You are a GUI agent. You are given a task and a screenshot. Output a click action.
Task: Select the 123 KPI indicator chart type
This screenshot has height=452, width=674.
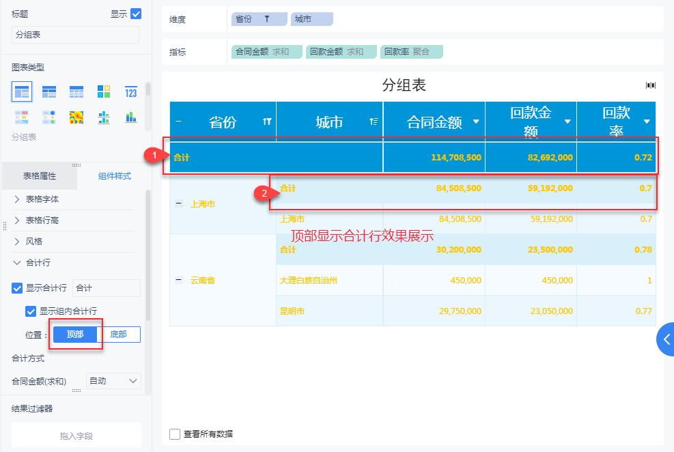coord(130,91)
